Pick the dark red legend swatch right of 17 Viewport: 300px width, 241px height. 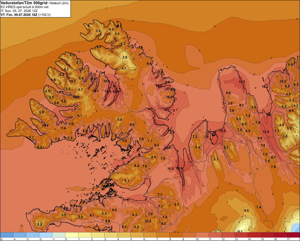point(293,235)
